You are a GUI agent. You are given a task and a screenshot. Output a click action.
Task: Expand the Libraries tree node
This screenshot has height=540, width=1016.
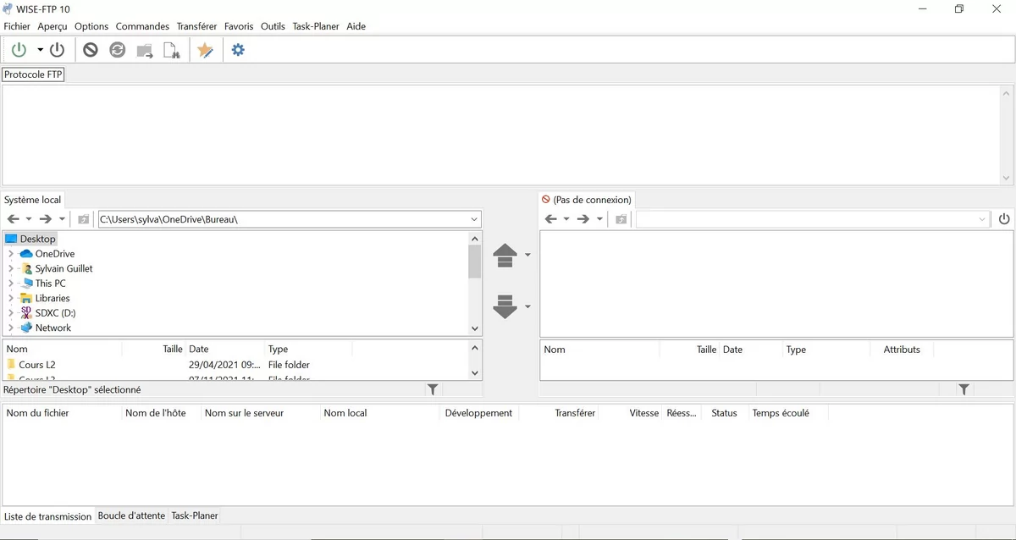[x=10, y=298]
